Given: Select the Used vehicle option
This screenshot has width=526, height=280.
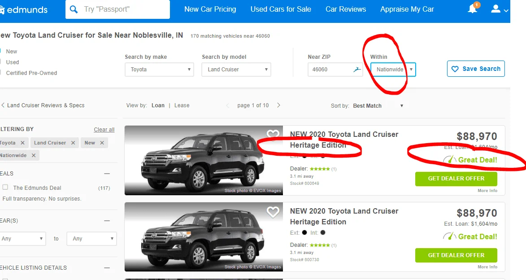Looking at the screenshot, I should pos(12,62).
